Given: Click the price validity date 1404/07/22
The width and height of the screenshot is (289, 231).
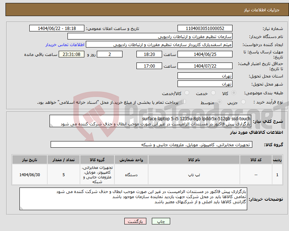Looking at the screenshot, I should [x=205, y=66].
